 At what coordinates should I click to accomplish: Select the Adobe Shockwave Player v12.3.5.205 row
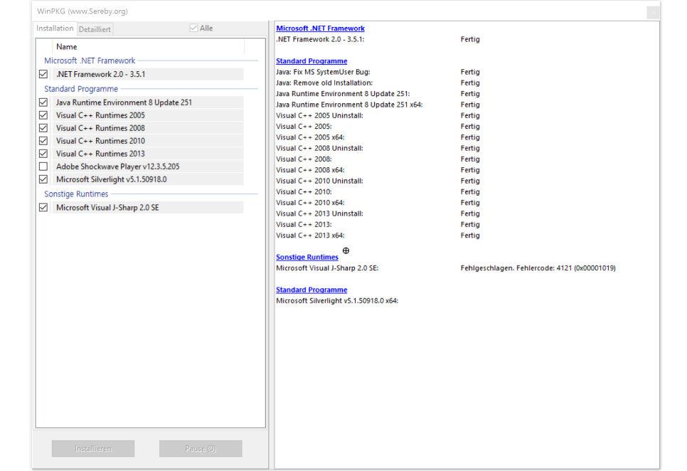[148, 166]
